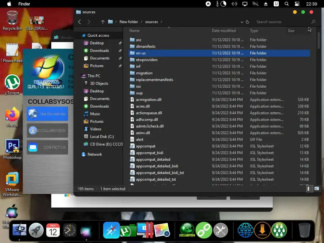Viewport: 324px width, 243px height.
Task: Select the etwproviders folder
Action: [x=219, y=60]
